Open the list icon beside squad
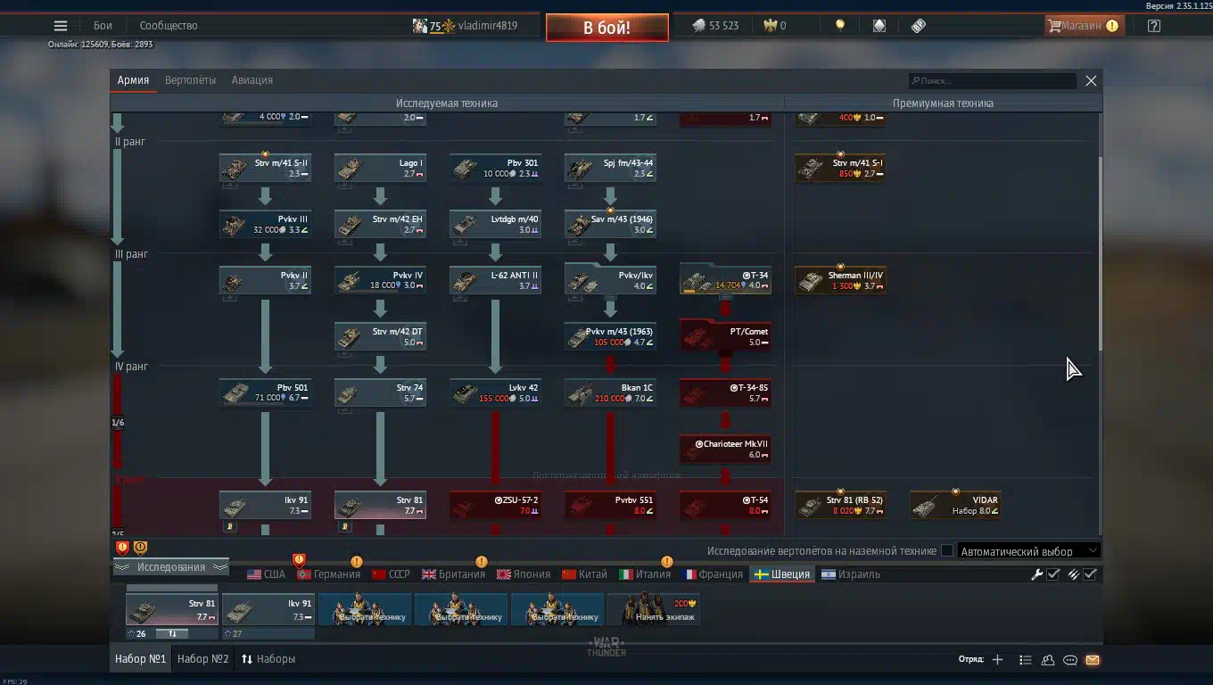1213x685 pixels. point(1026,660)
